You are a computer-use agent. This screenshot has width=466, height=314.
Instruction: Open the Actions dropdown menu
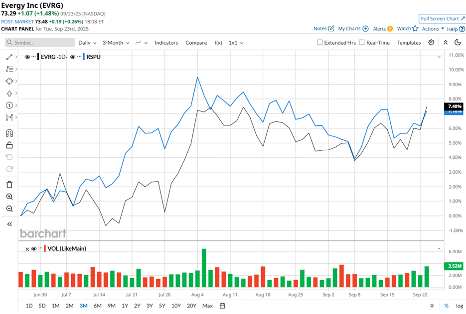click(433, 29)
